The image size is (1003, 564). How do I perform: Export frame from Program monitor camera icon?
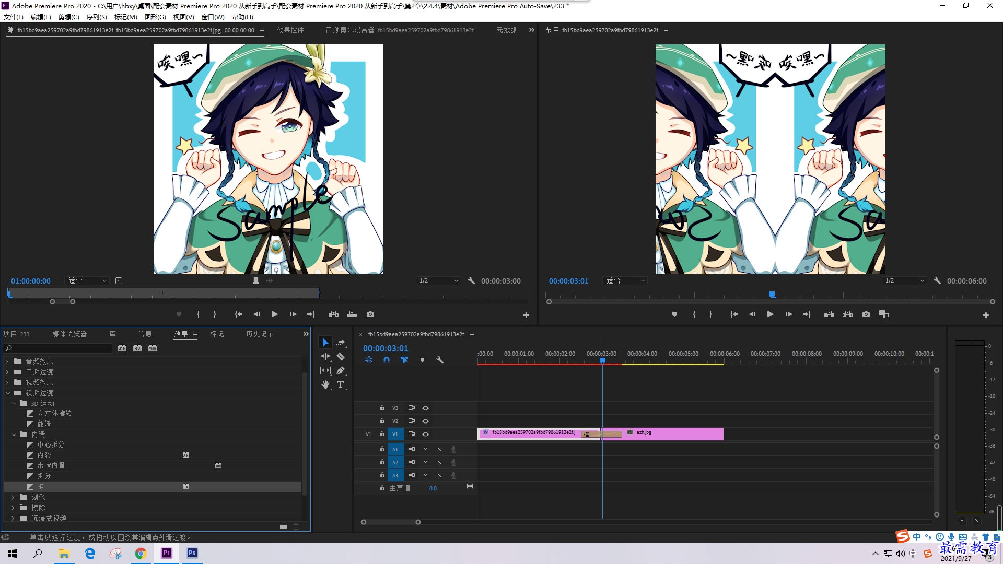866,314
